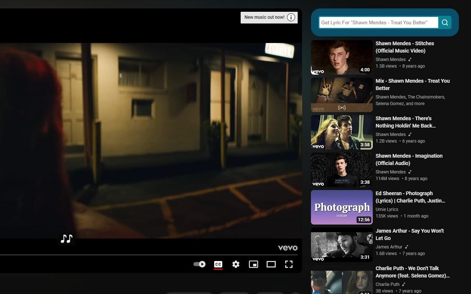
Task: Open the player settings gear
Action: click(236, 264)
